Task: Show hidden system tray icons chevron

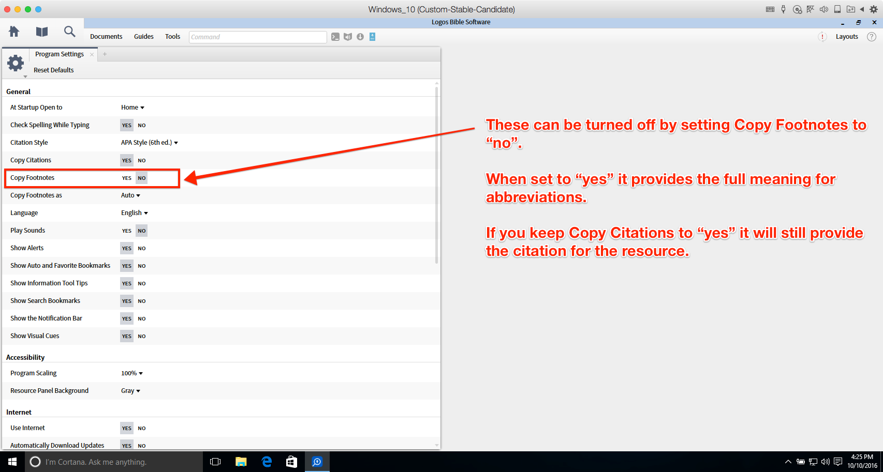Action: point(788,462)
